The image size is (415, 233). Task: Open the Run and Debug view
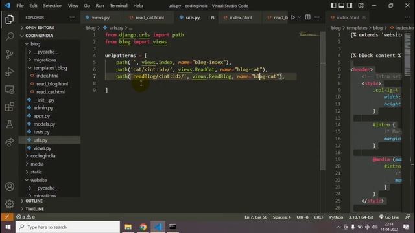(x=10, y=72)
